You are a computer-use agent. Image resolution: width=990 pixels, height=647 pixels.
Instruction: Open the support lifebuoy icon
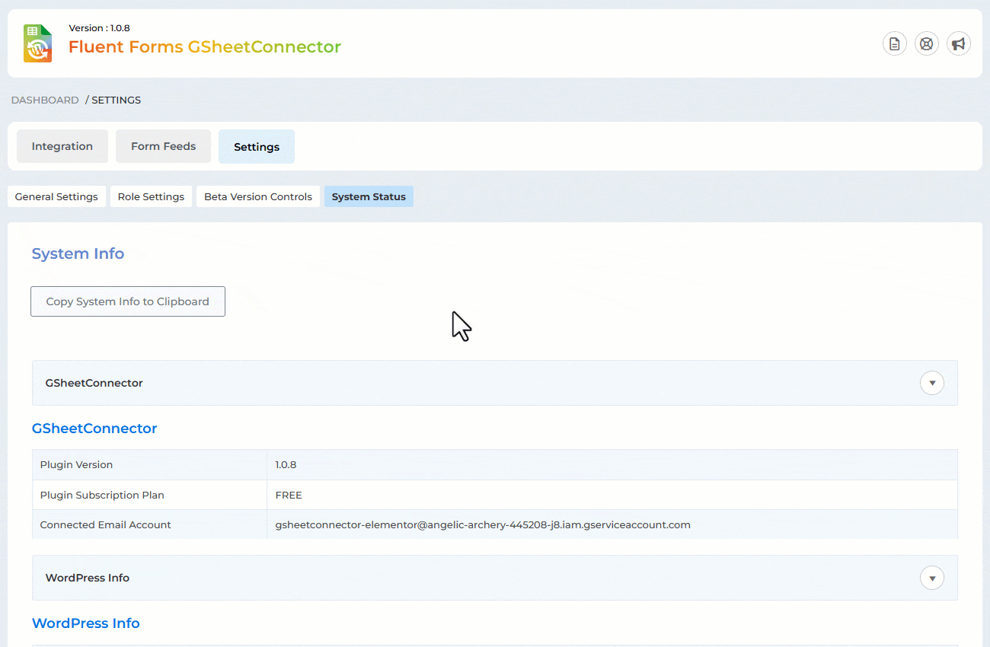(927, 43)
